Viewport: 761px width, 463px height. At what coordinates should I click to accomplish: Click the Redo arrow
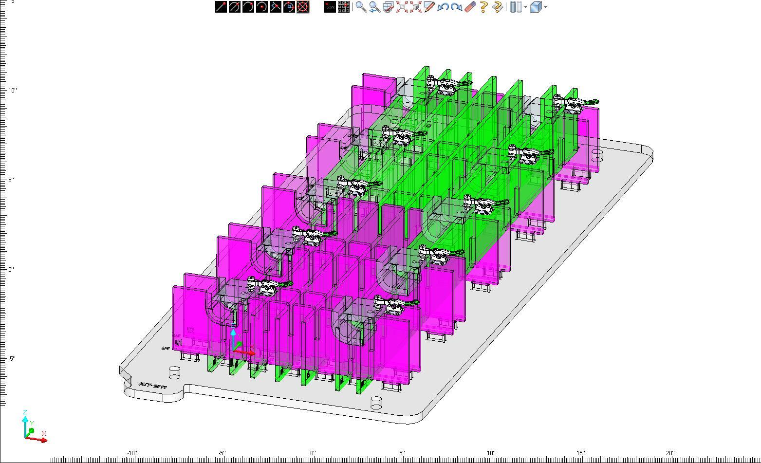(x=455, y=7)
